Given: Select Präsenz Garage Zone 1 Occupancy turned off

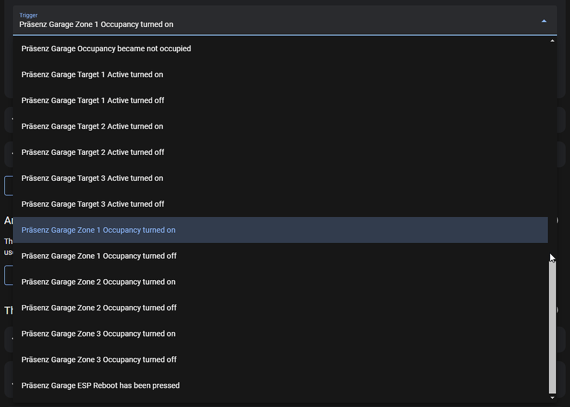Looking at the screenshot, I should tap(99, 256).
